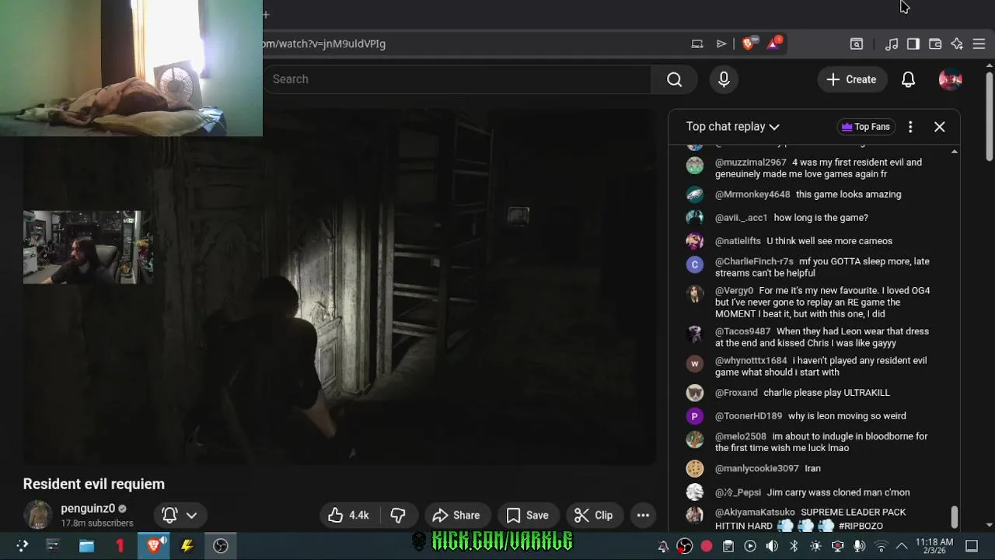Image resolution: width=995 pixels, height=560 pixels.
Task: Clip the video
Action: 594,515
